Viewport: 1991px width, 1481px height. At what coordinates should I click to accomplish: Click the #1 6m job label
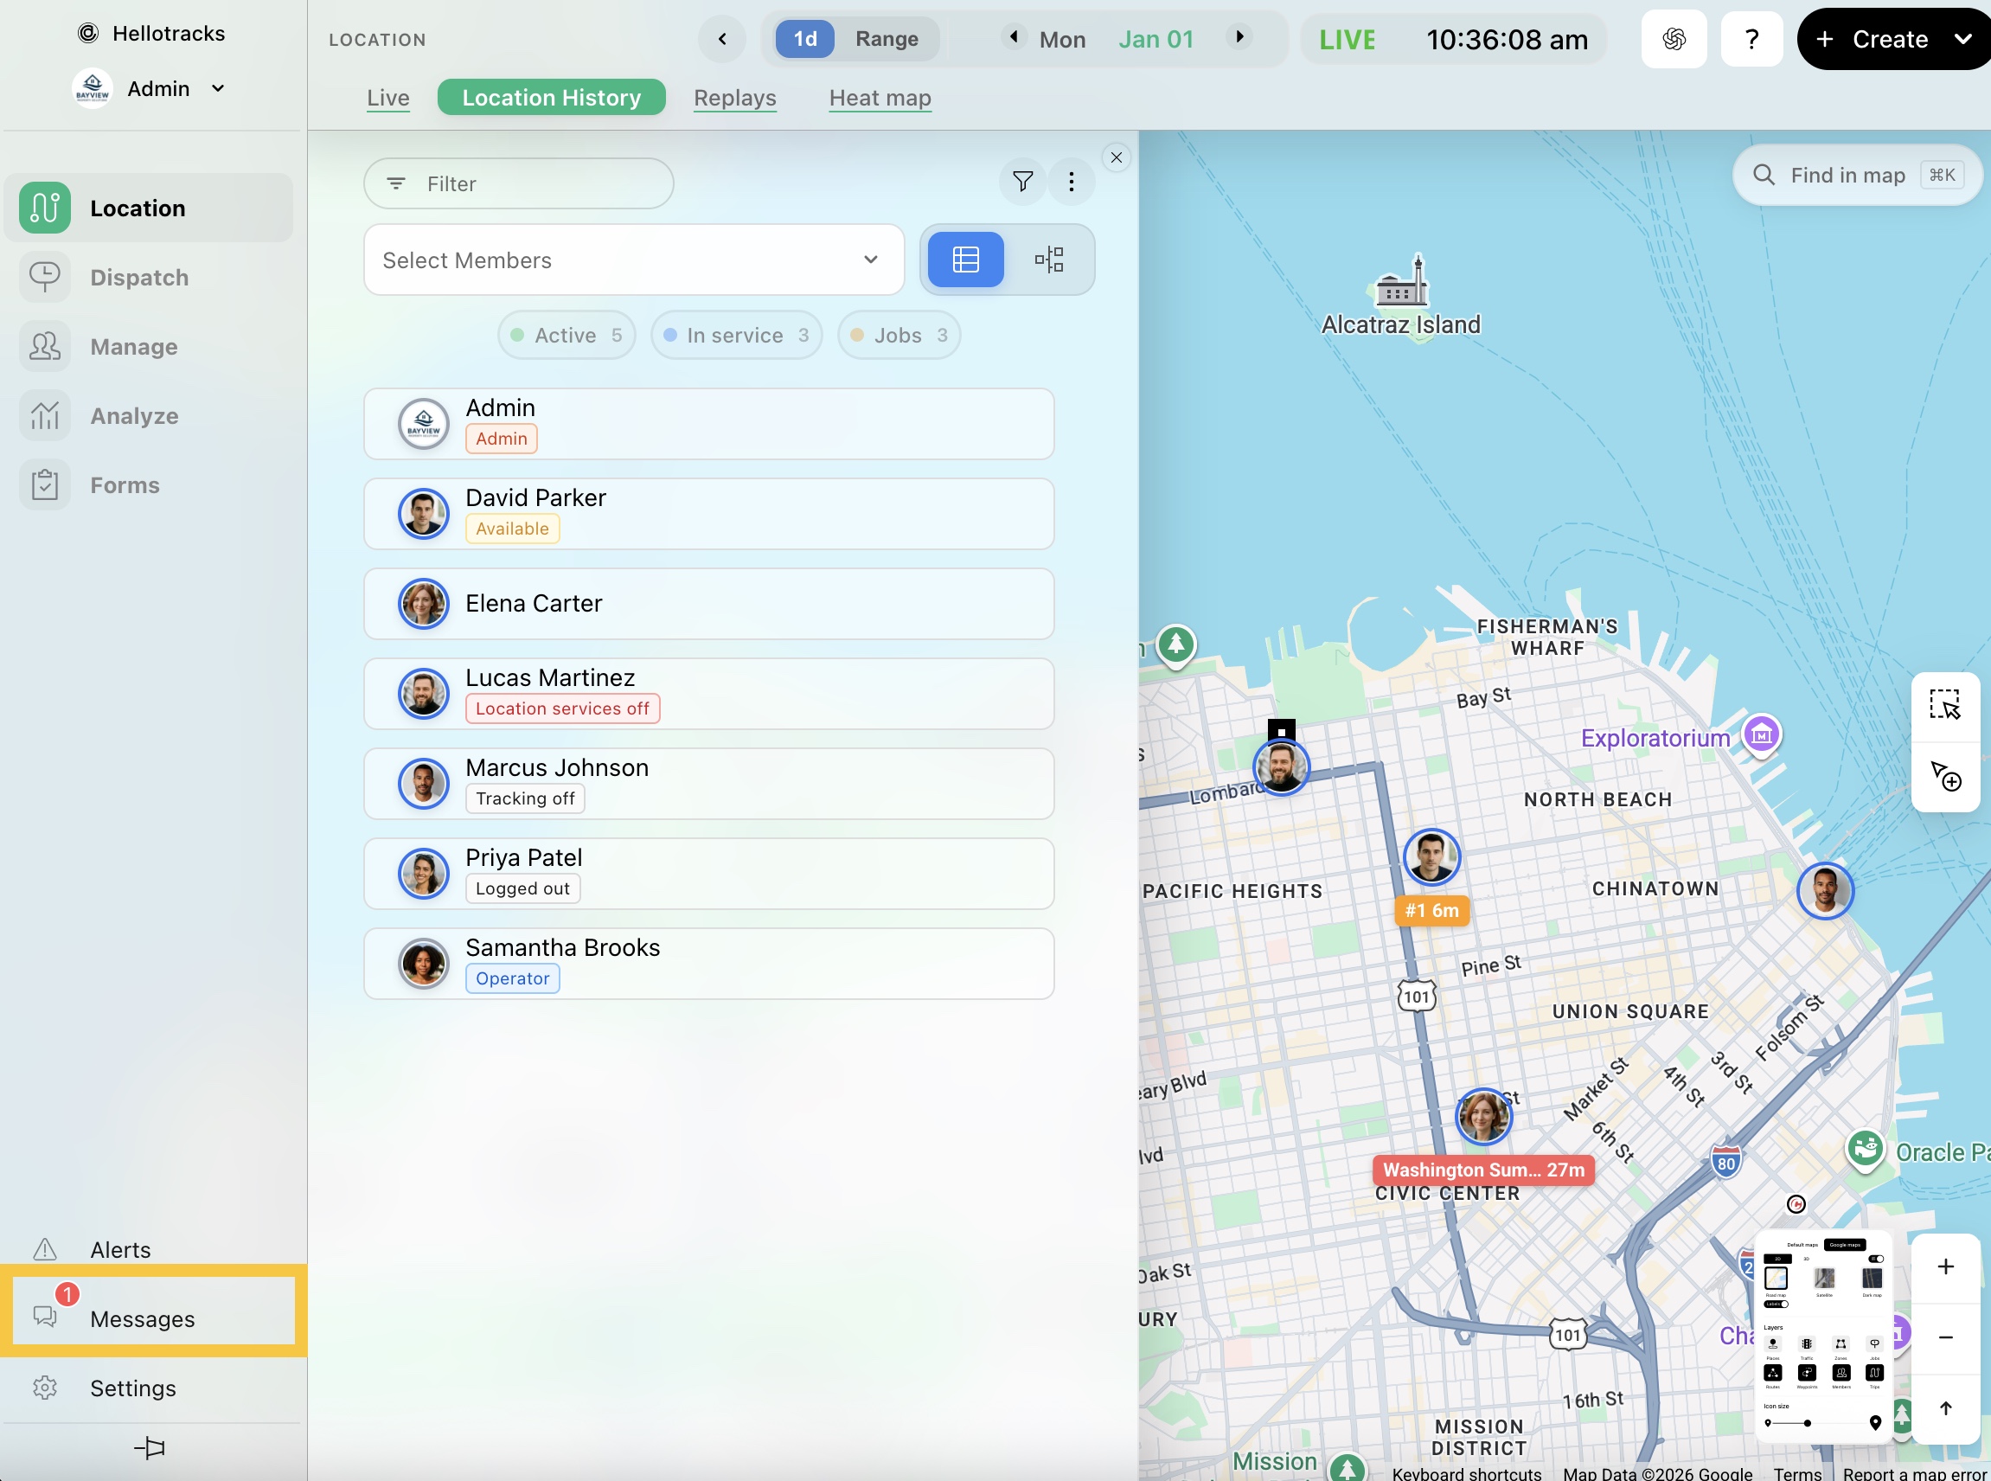[1431, 910]
